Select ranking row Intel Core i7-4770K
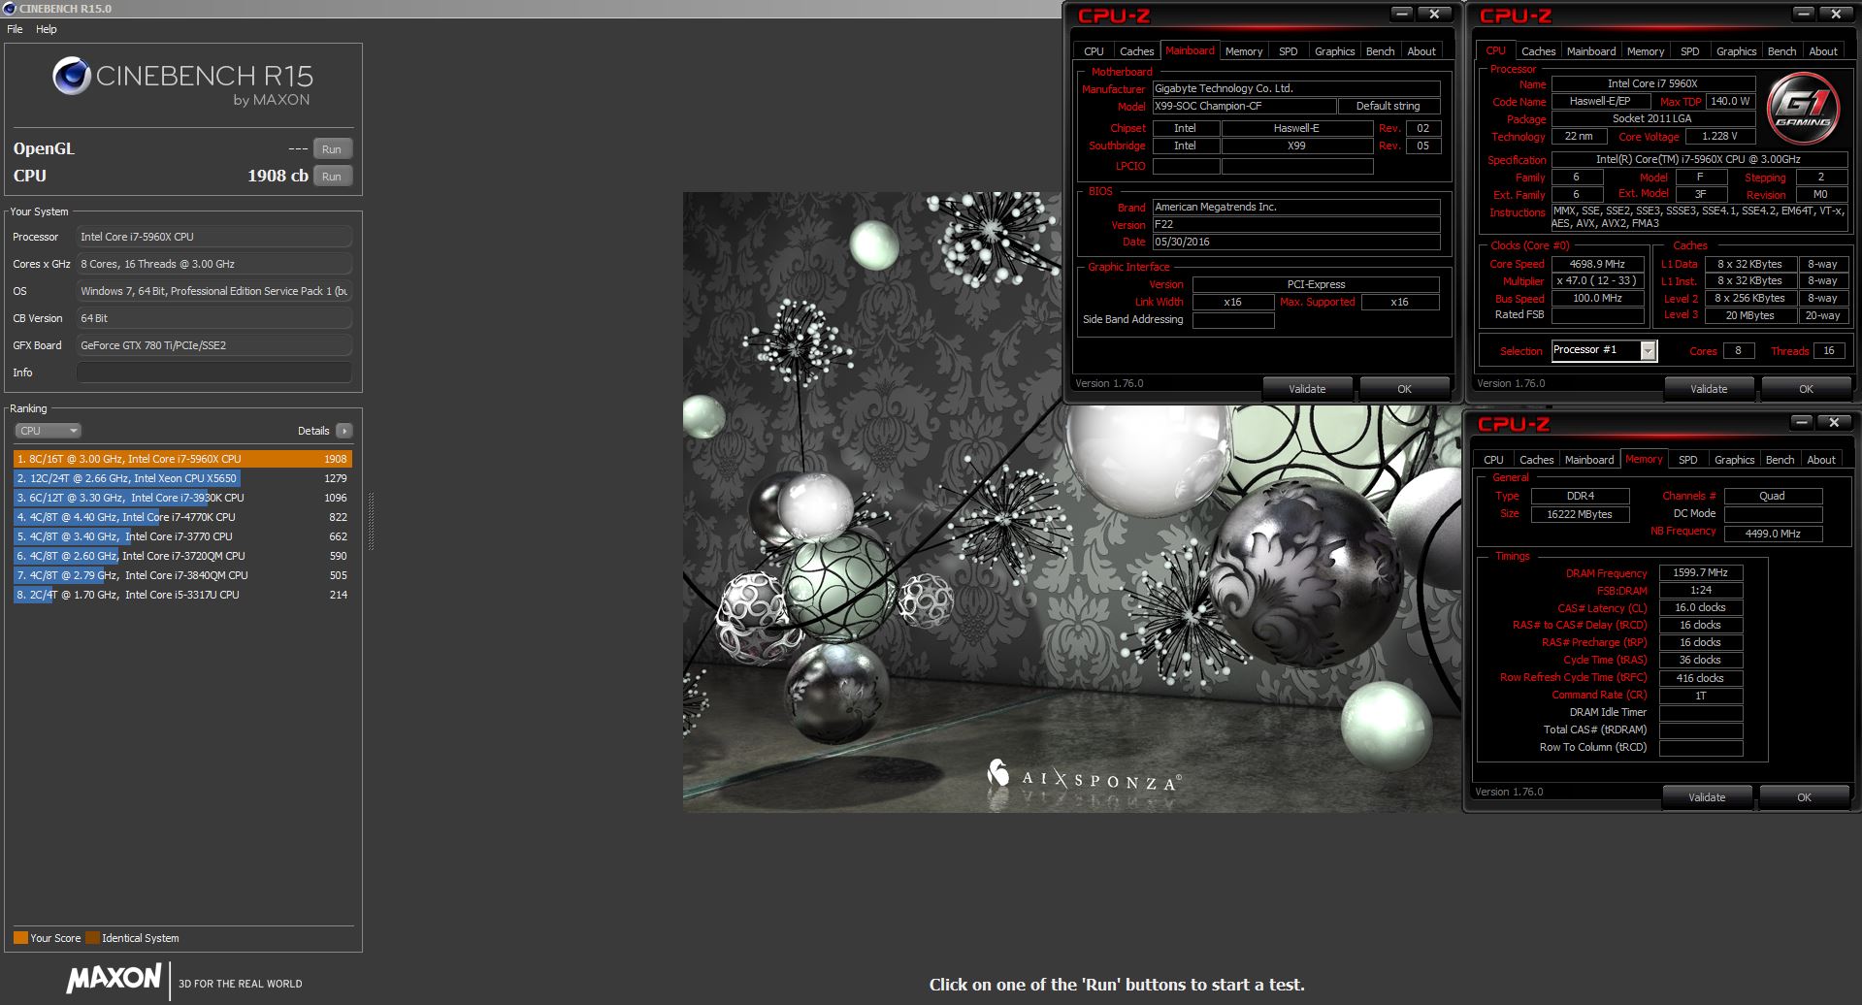 pyautogui.click(x=182, y=517)
